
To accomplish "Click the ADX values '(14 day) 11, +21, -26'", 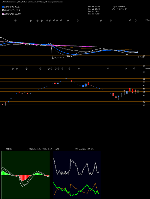I will [x=84, y=149].
